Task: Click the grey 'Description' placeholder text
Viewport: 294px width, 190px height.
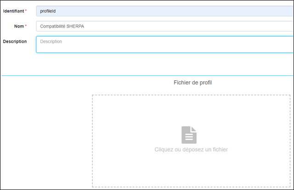Action: (x=51, y=41)
